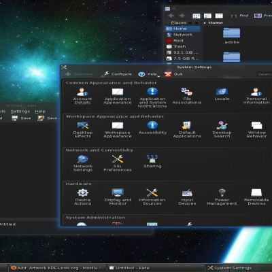This screenshot has height=272, width=272.
Task: Click Save button in Kate toolbar
Action: pyautogui.click(x=21, y=118)
